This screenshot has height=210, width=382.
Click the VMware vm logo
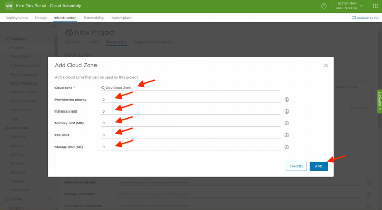(9, 6)
